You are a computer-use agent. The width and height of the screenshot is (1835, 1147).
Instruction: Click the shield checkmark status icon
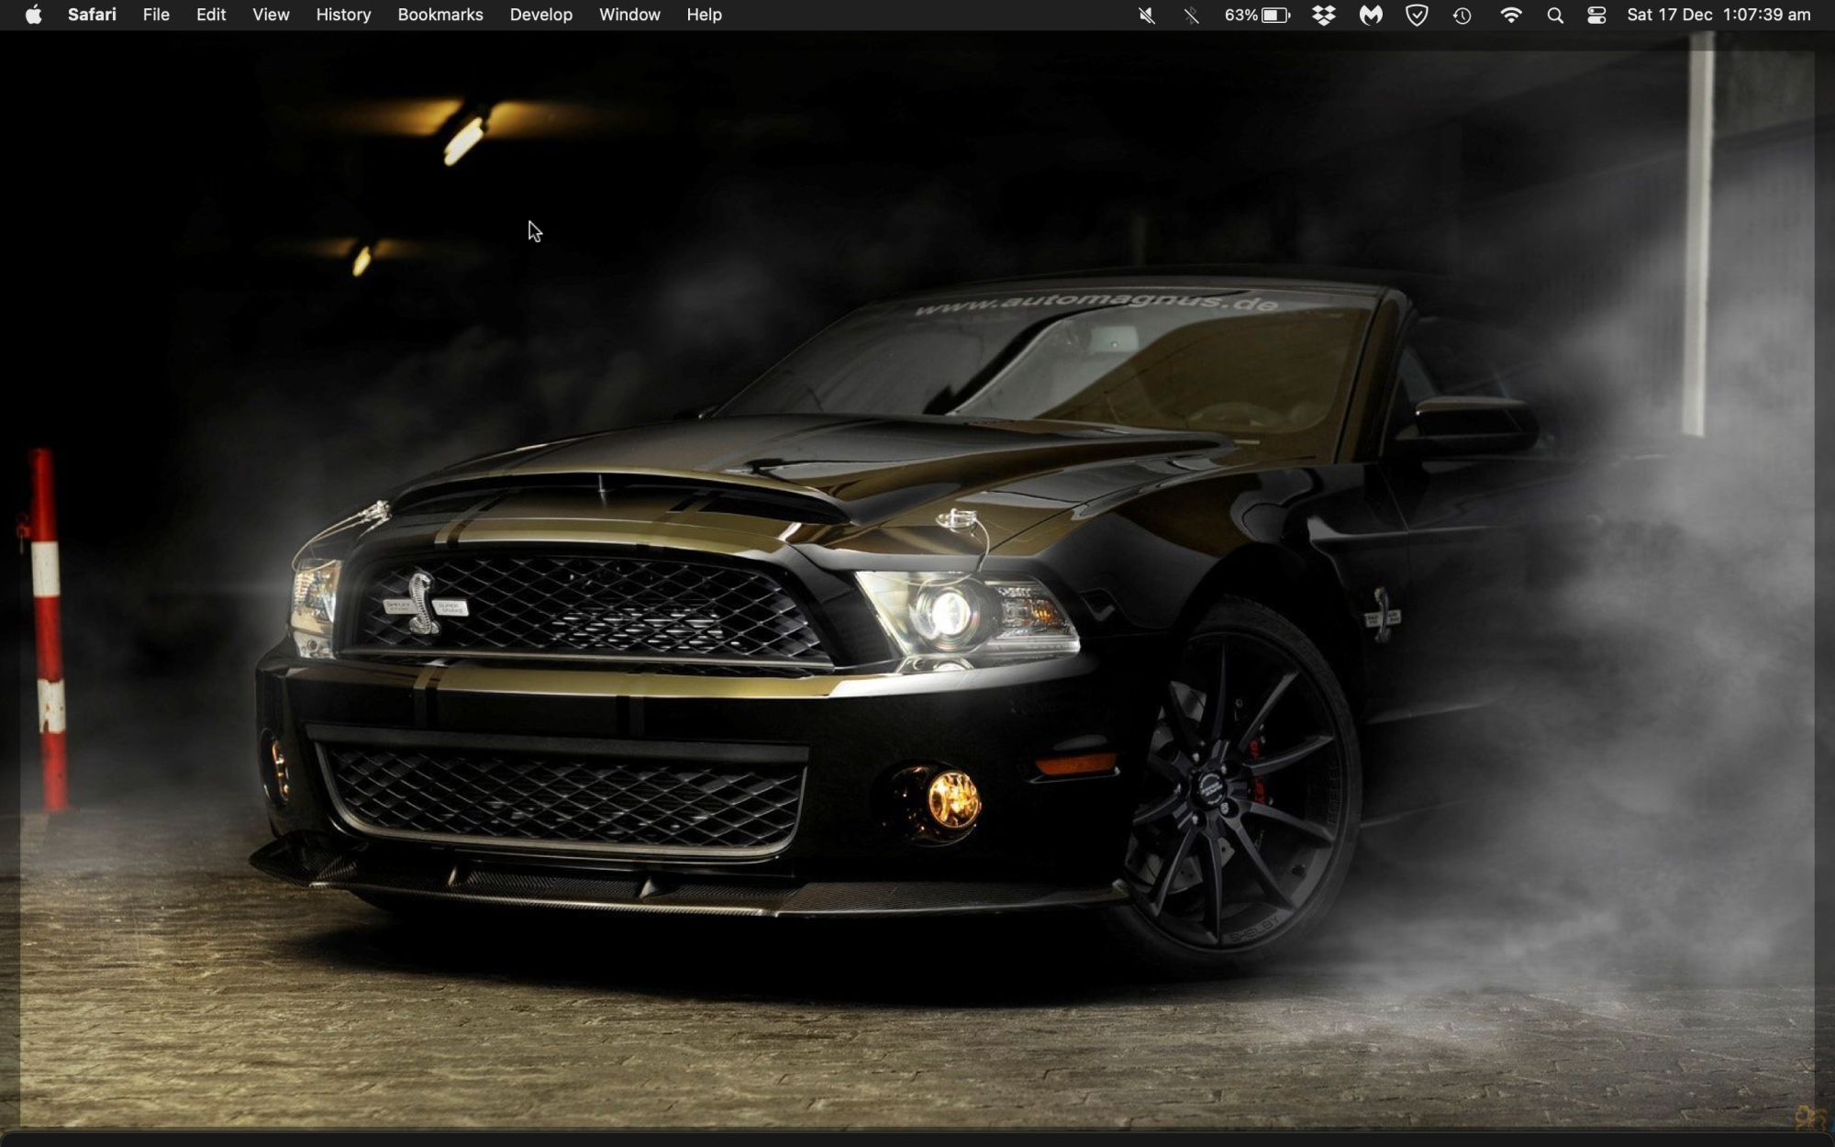click(x=1417, y=15)
